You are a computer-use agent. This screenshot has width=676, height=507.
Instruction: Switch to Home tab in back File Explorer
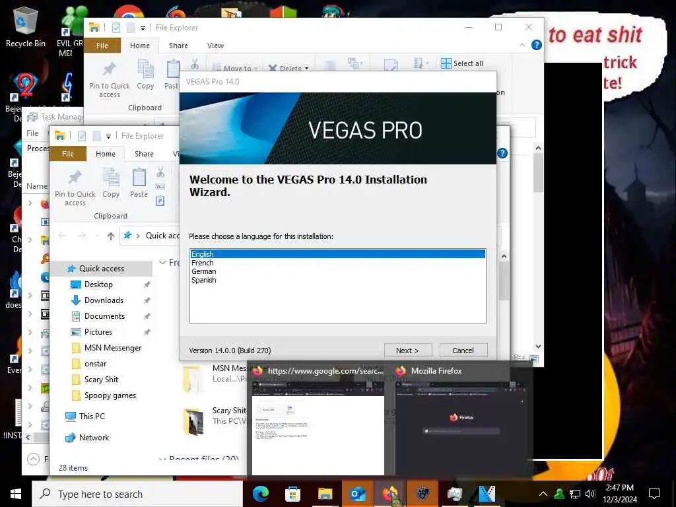pos(140,46)
